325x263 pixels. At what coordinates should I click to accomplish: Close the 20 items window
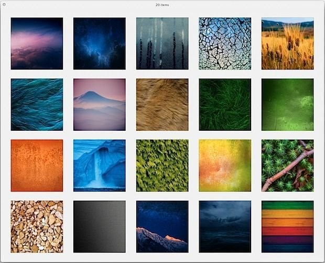(x=4, y=4)
